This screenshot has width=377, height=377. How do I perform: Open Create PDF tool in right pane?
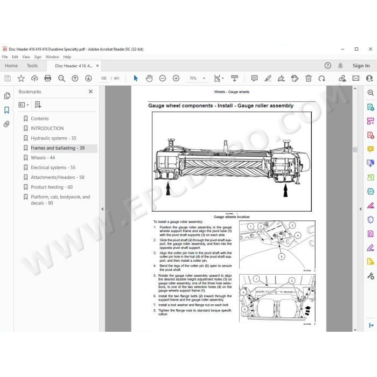pos(371,135)
